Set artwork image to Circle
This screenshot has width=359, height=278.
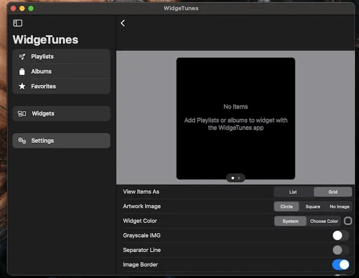point(287,206)
